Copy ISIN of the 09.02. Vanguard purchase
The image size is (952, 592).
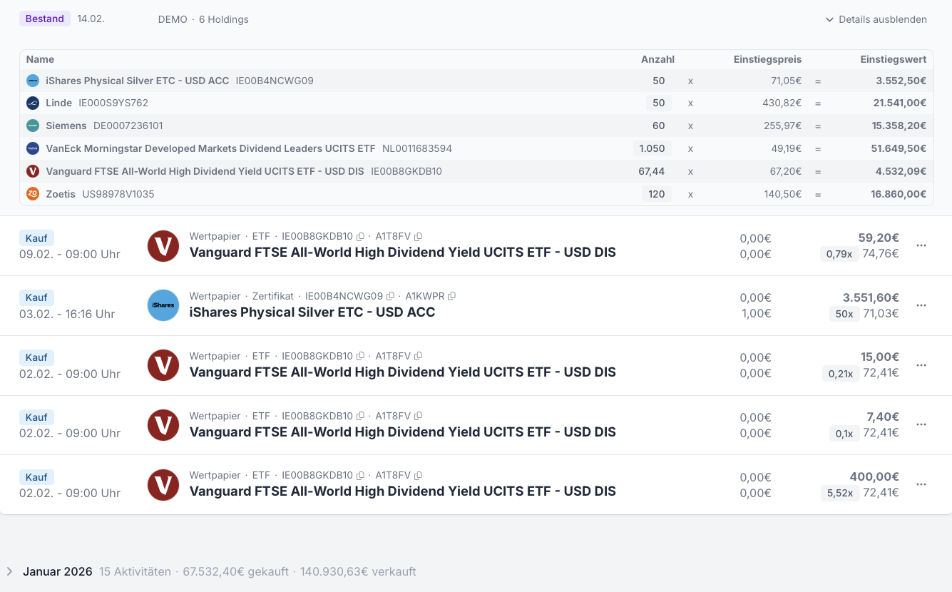360,237
